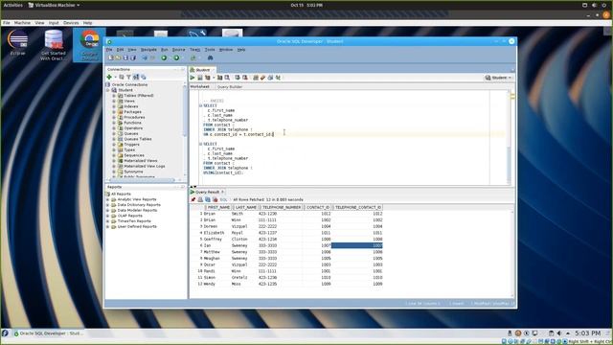Click the 'USING(contact_id);' line in editor
The image size is (613, 345).
click(223, 172)
